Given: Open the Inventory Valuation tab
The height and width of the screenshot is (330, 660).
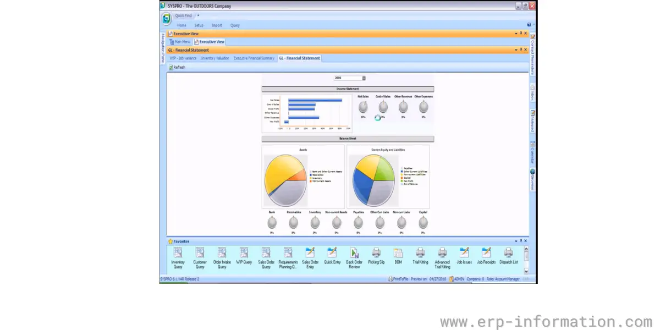Looking at the screenshot, I should (215, 58).
